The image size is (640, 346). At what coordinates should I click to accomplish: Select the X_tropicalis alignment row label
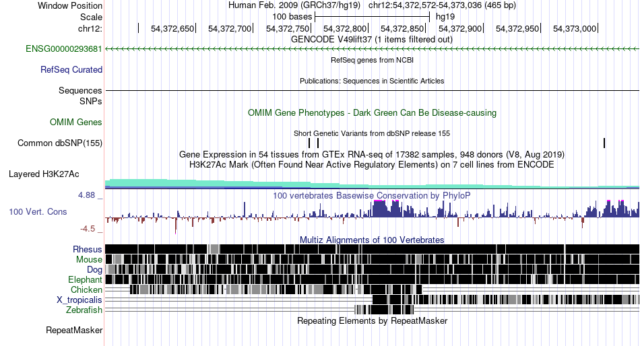79,300
